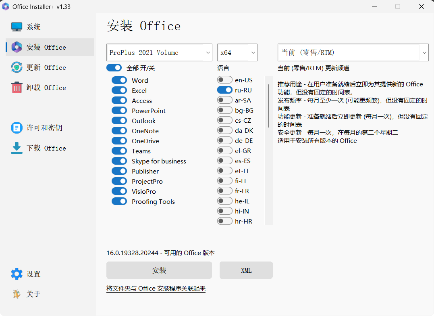Open the x64 architecture dropdown
Viewport: 434px width, 316px height.
[237, 52]
